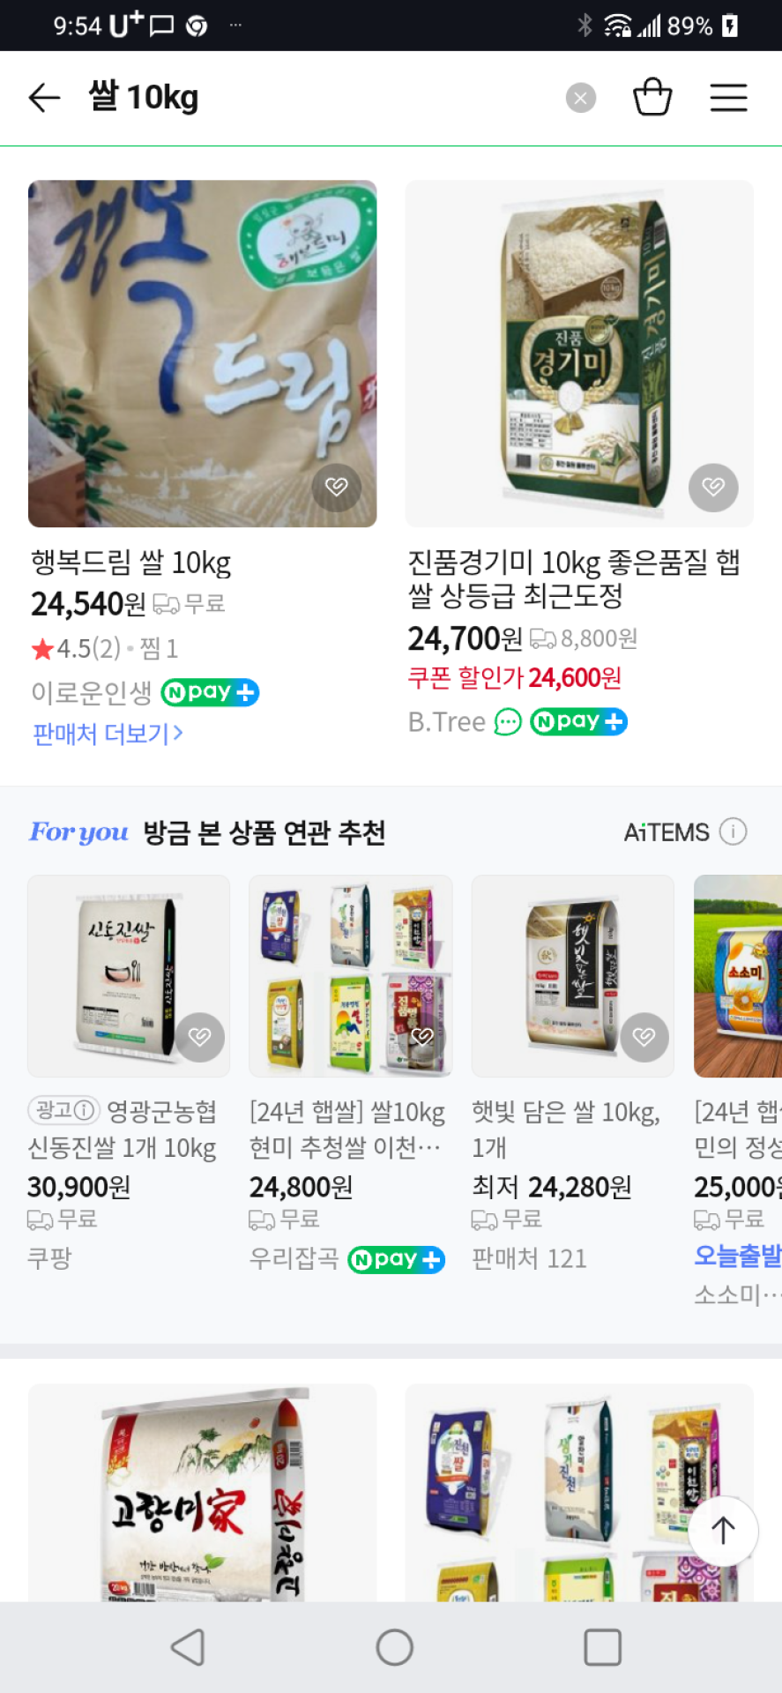Screen dimensions: 782x1693
Task: Tap the 광고 ad info badge
Action: pyautogui.click(x=63, y=1110)
